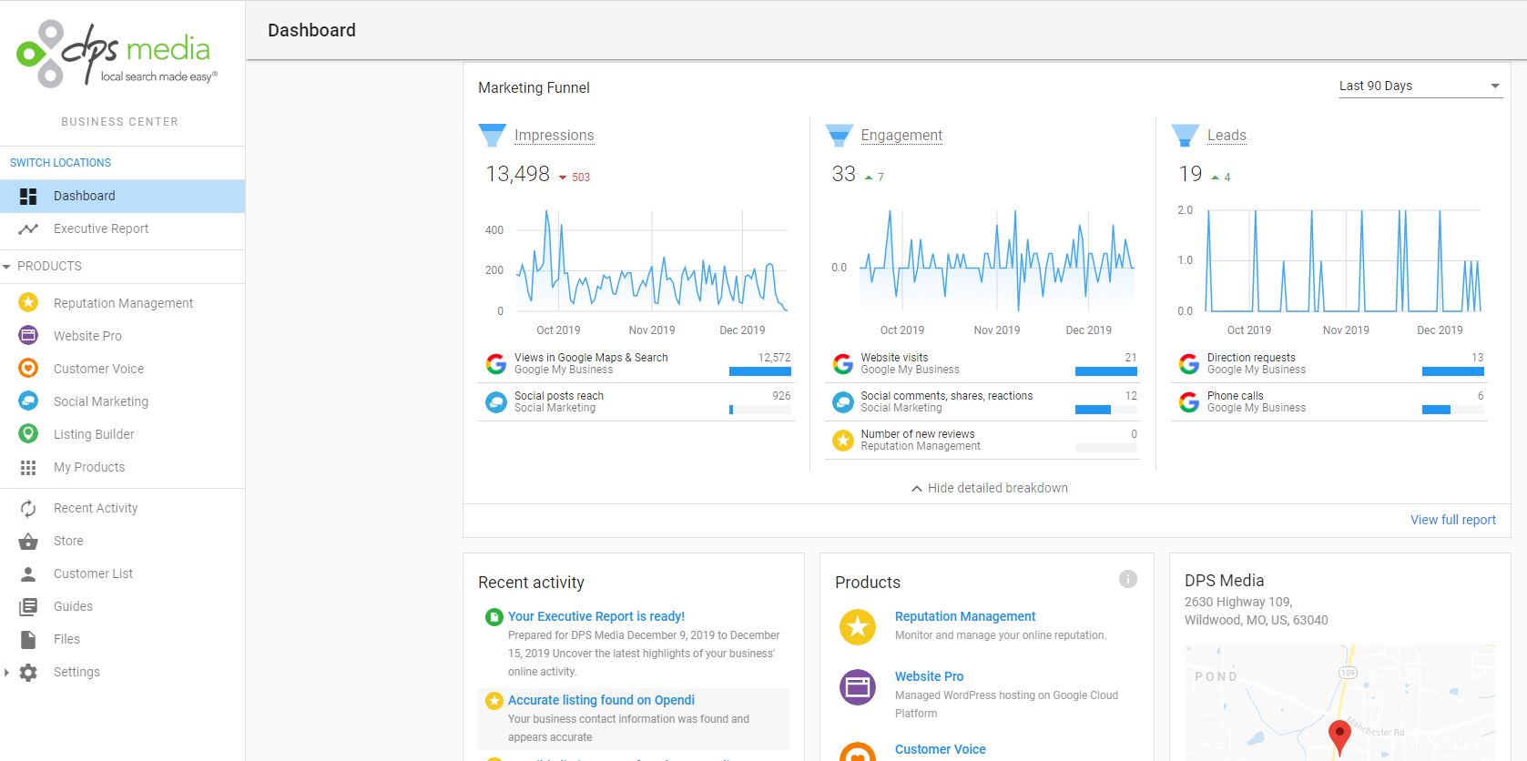Click the Reputation Management star icon in sidebar

click(28, 302)
